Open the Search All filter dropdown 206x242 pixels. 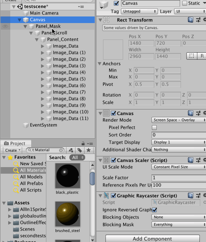pyautogui.click(x=77, y=158)
